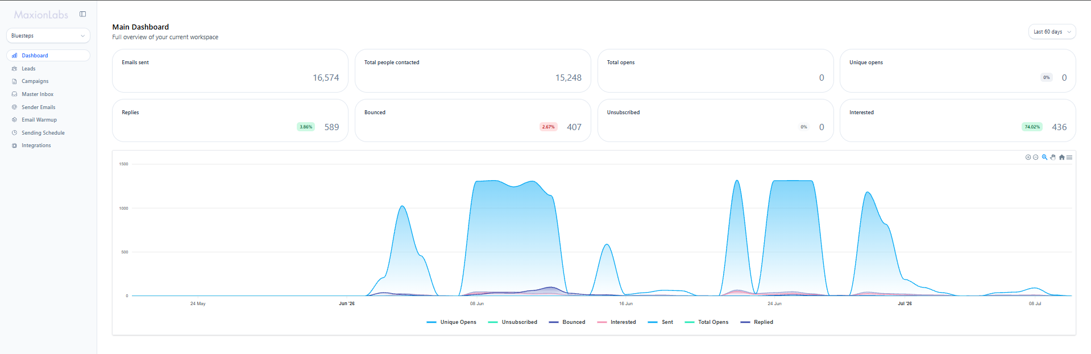This screenshot has height=354, width=1091.
Task: Toggle the Total Opens series in legend
Action: coord(707,322)
